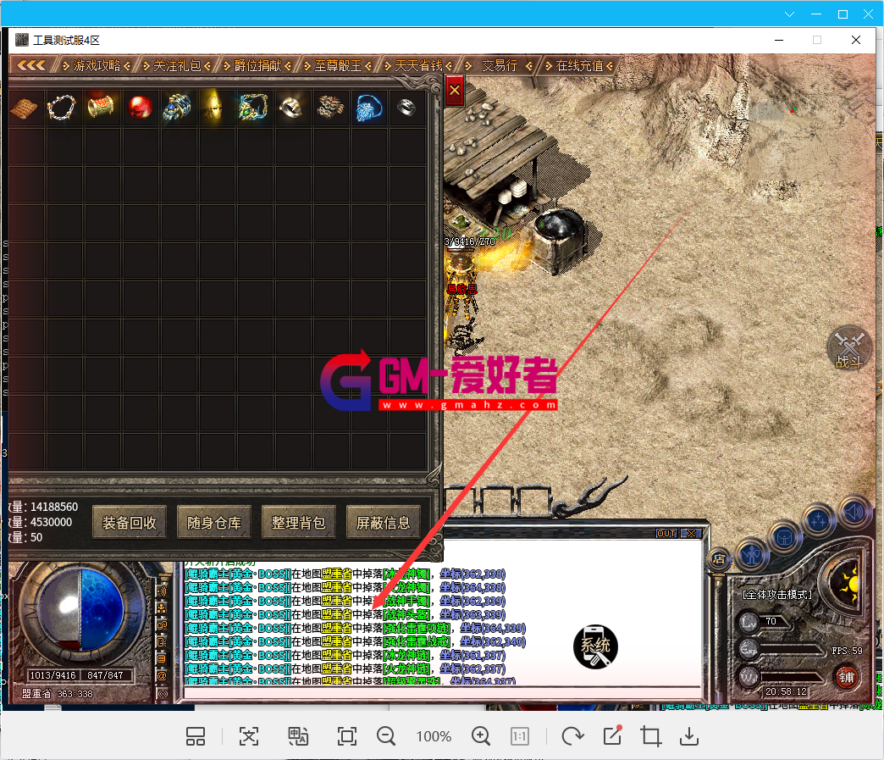Image resolution: width=884 pixels, height=760 pixels.
Task: Select the red orb item in bag
Action: [x=139, y=107]
